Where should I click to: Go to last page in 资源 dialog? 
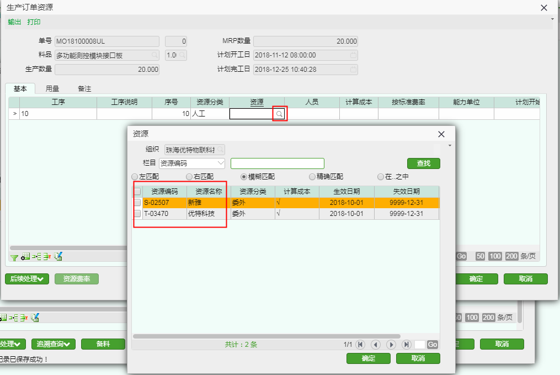pos(407,345)
